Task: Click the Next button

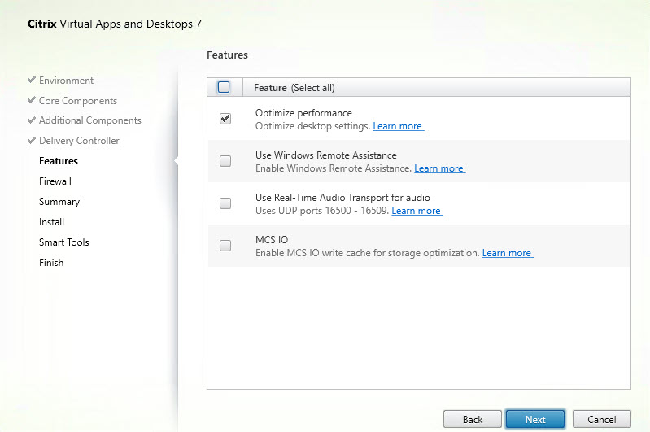Action: (534, 419)
